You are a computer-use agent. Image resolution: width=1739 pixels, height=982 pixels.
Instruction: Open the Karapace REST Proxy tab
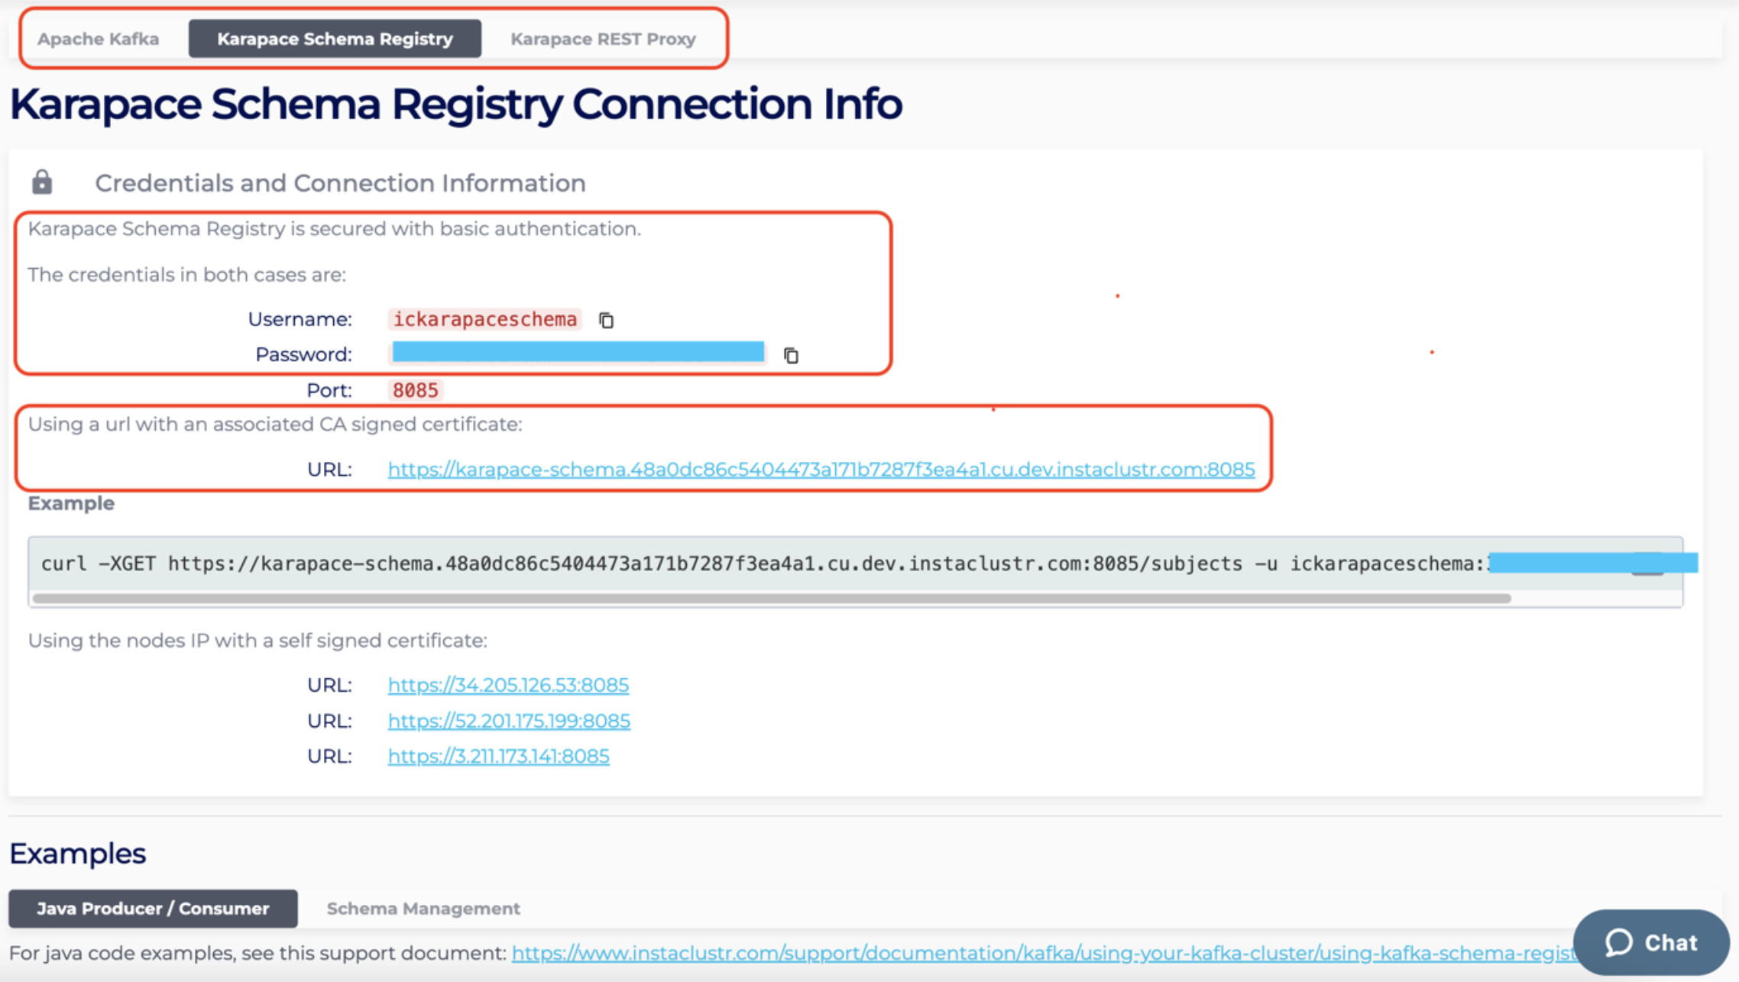pyautogui.click(x=604, y=38)
